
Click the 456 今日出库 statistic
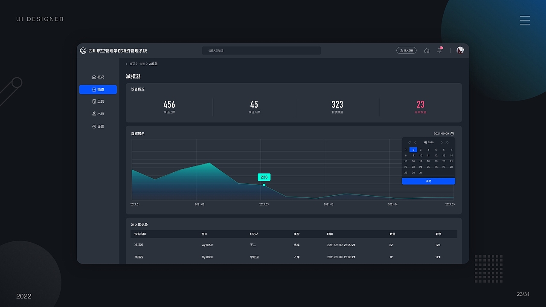coord(169,107)
